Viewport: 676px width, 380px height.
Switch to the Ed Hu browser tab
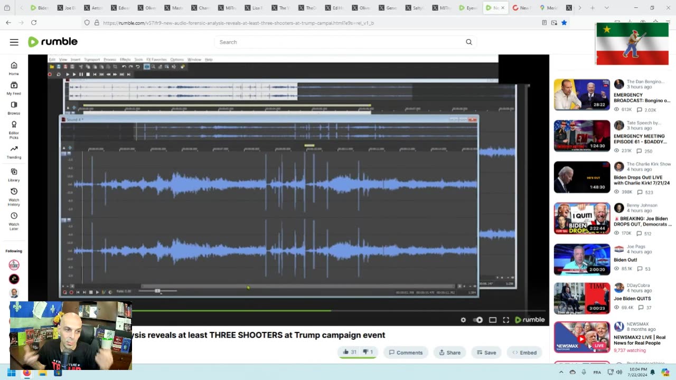pyautogui.click(x=335, y=8)
